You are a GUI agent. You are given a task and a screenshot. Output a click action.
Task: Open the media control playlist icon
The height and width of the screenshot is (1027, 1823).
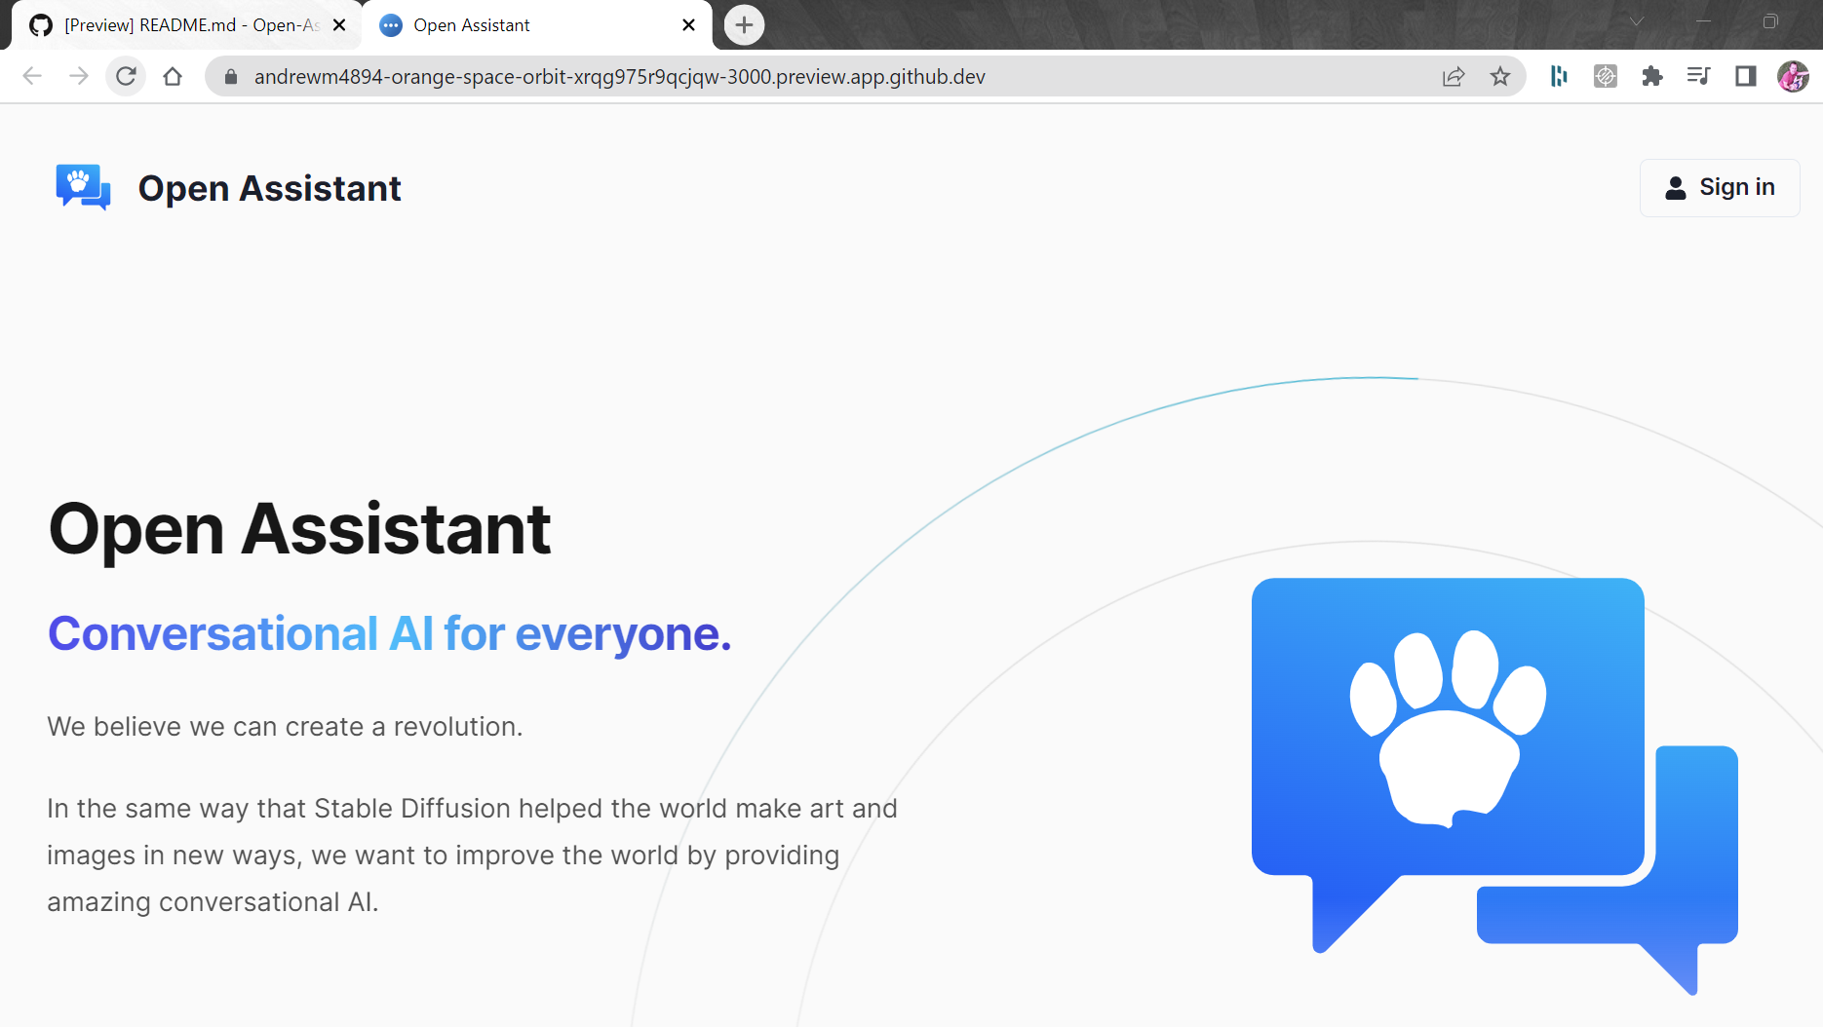[x=1699, y=76]
